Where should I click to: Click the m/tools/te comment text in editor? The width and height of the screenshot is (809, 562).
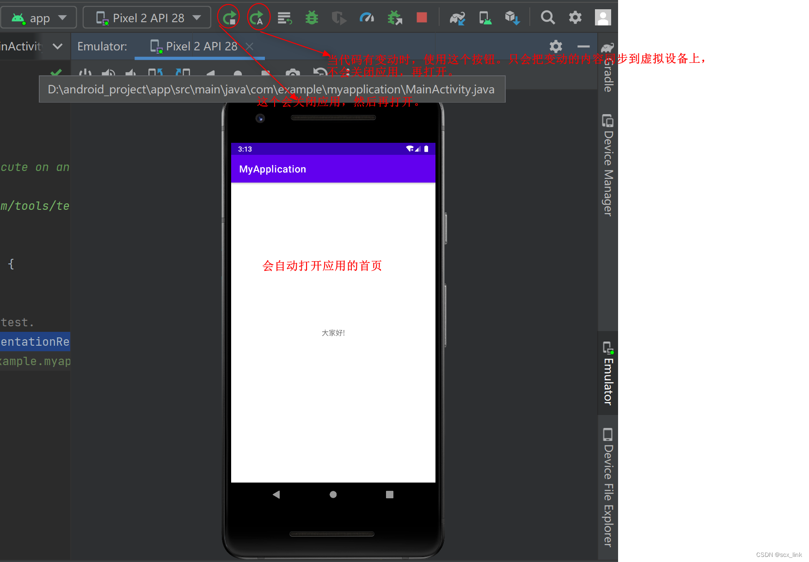click(35, 206)
